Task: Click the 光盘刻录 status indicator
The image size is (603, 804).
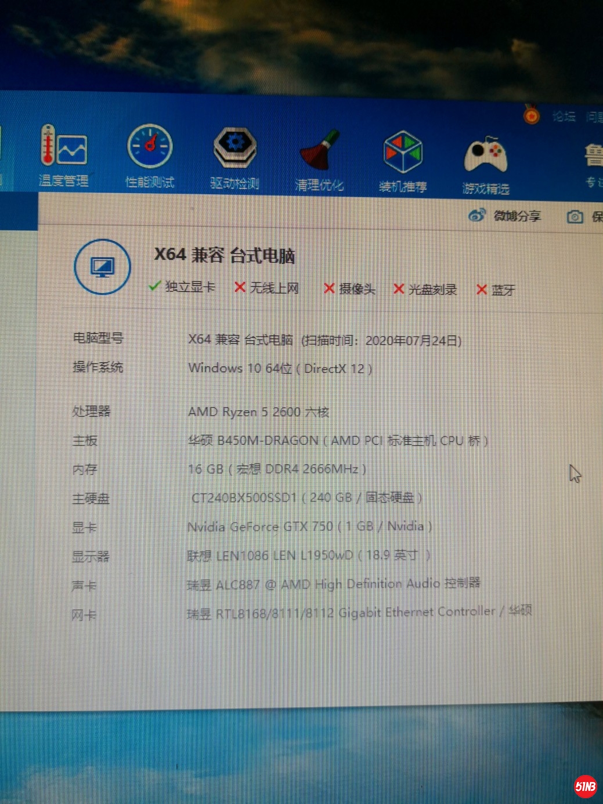Action: coord(425,289)
